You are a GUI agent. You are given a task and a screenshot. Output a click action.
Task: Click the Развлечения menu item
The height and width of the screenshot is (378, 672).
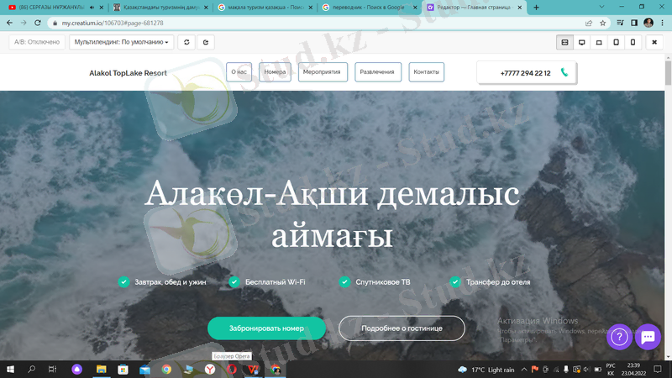coord(377,71)
